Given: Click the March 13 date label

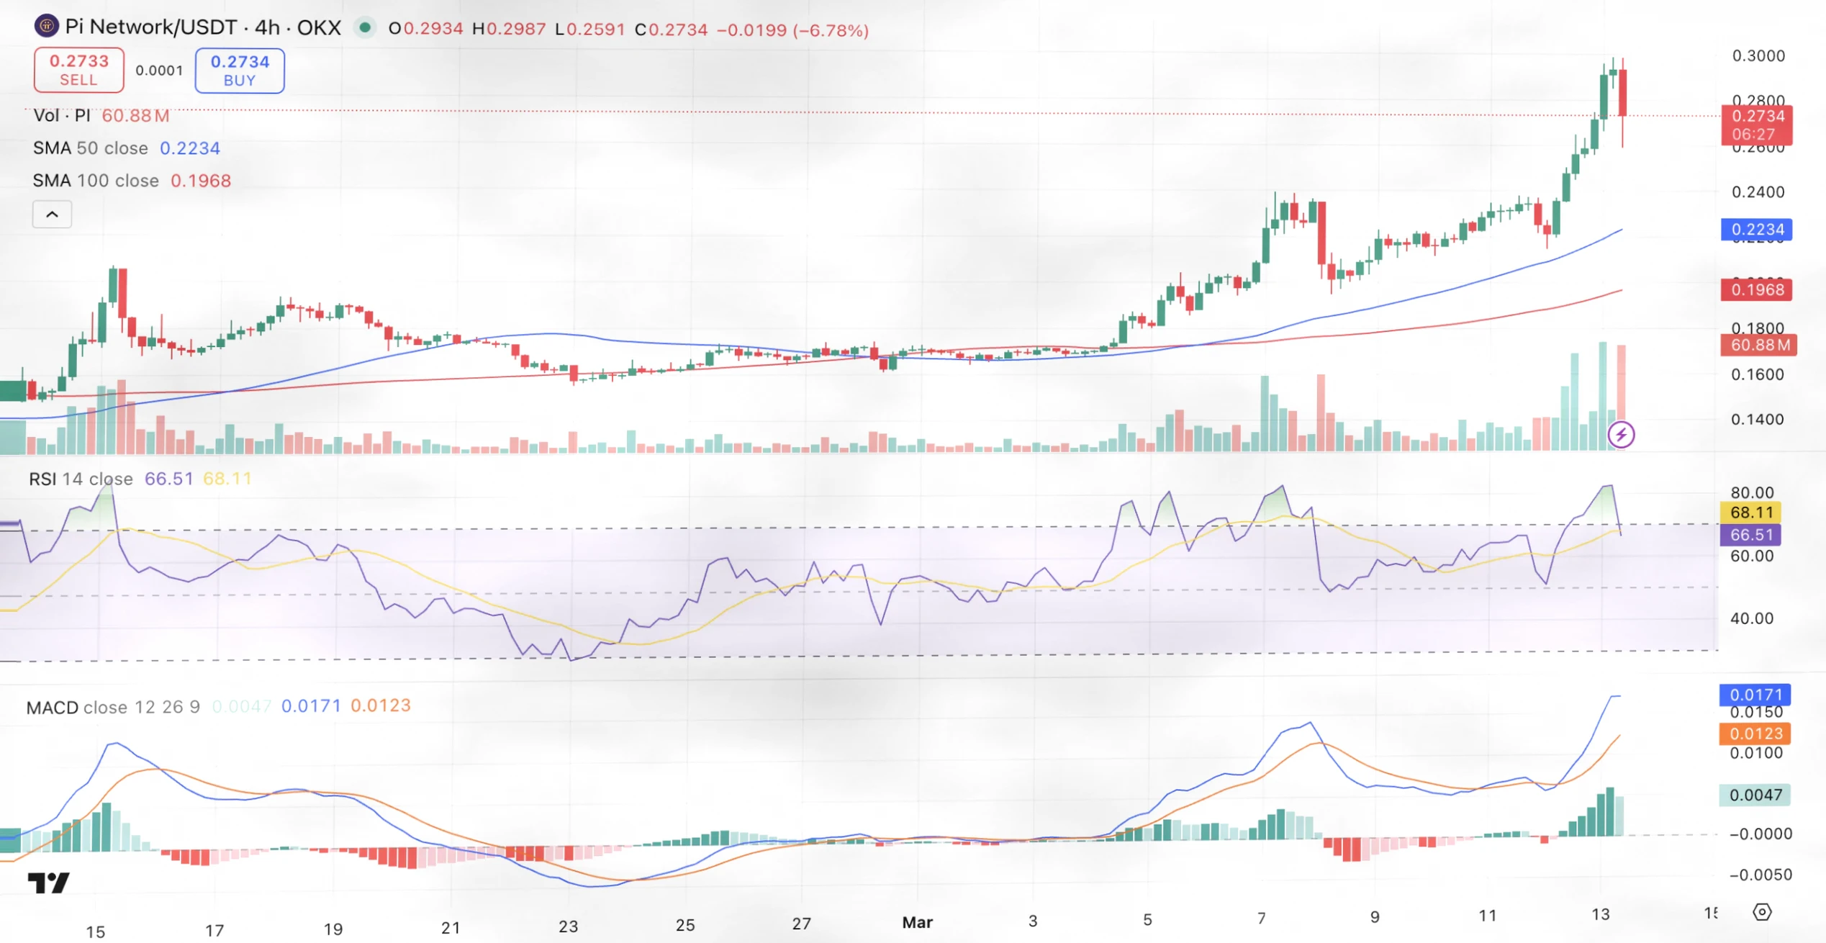Looking at the screenshot, I should point(1601,913).
